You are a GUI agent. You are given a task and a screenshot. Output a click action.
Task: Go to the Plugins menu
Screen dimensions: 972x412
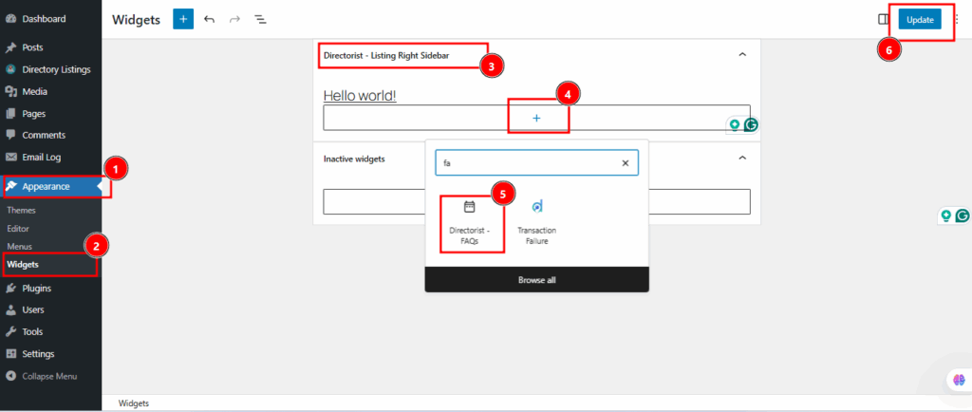coord(36,288)
